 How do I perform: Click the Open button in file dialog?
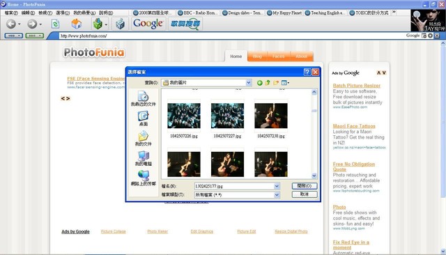coord(305,186)
